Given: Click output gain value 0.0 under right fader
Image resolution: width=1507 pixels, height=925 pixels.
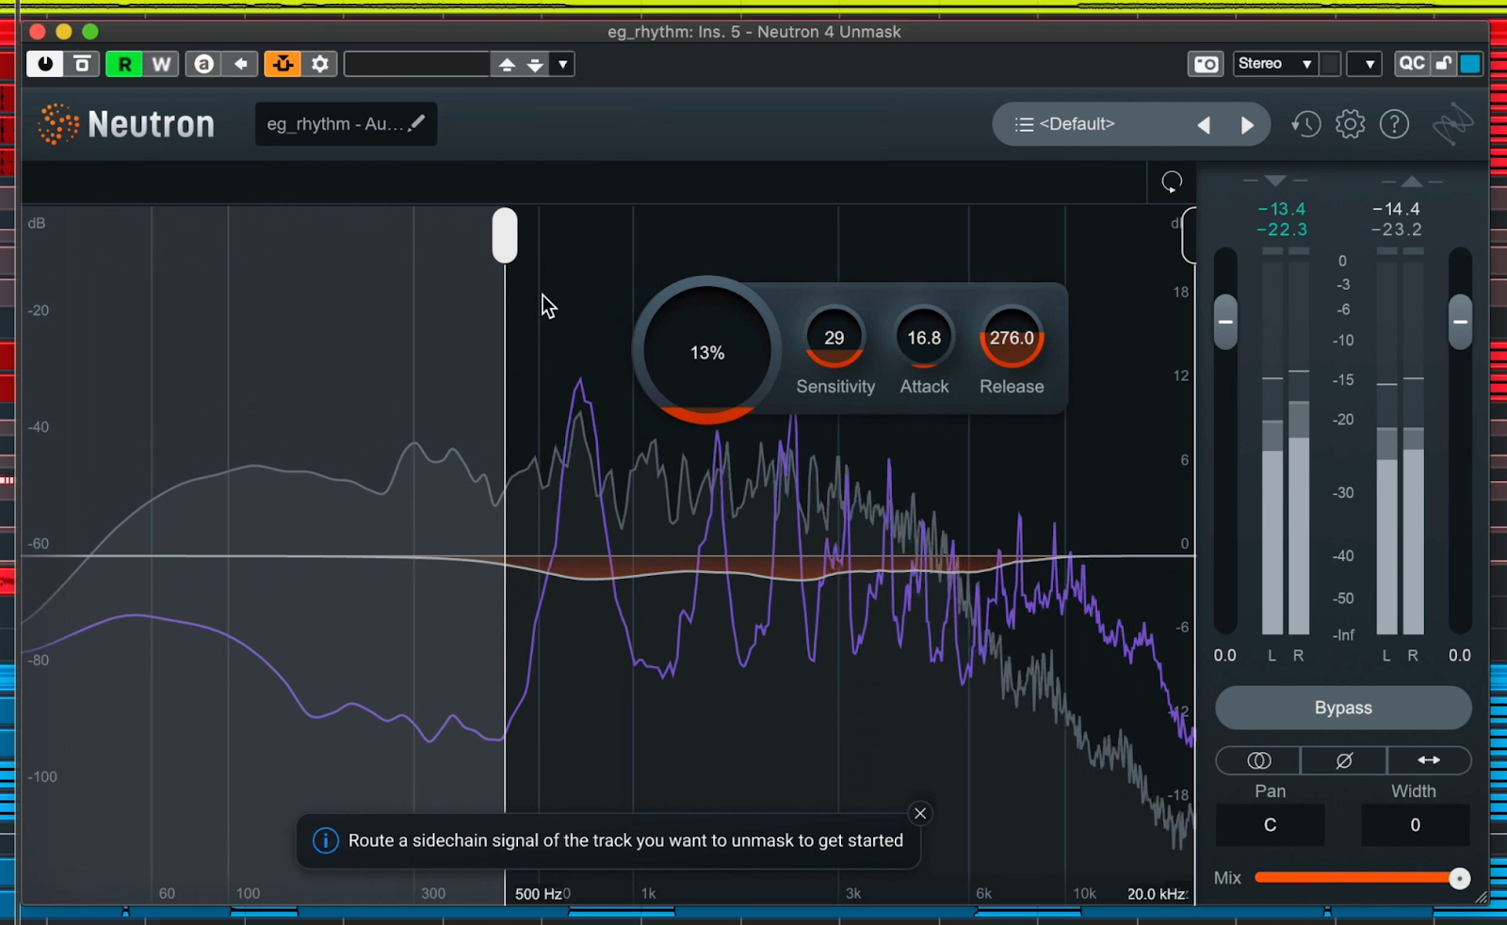Looking at the screenshot, I should 1459,655.
